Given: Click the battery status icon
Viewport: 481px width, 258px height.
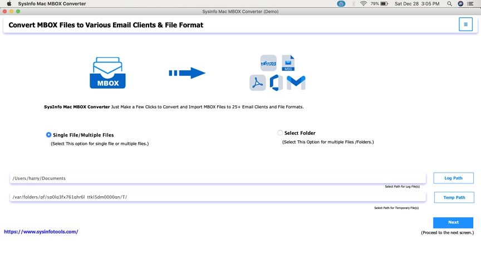Looking at the screenshot, I should (384, 4).
